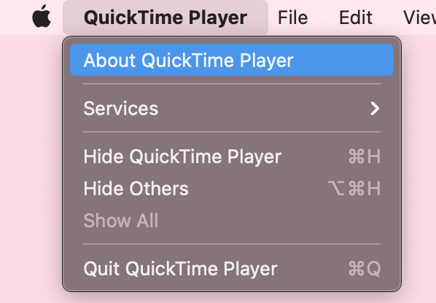Open the Apple logo menu
The height and width of the screenshot is (303, 436).
pos(42,17)
